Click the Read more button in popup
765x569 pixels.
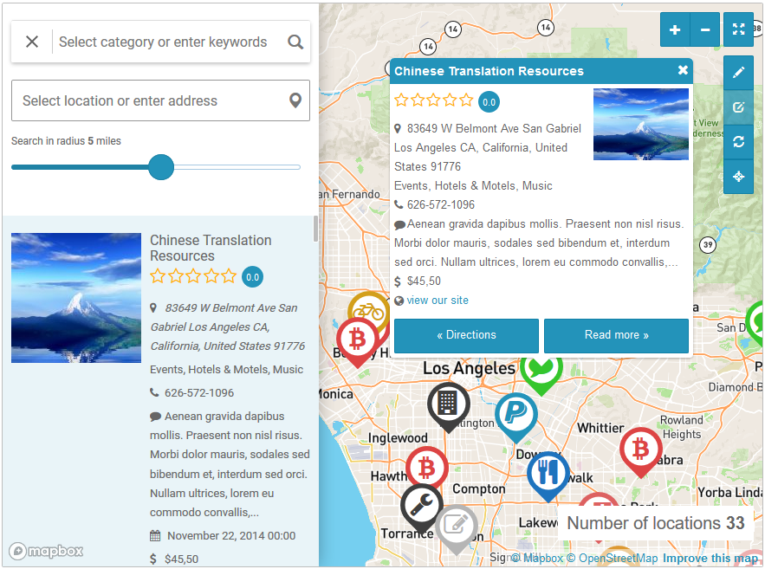coord(616,335)
